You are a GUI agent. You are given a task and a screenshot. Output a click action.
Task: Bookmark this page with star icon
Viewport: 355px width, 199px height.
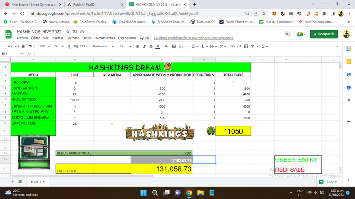[x=264, y=13]
